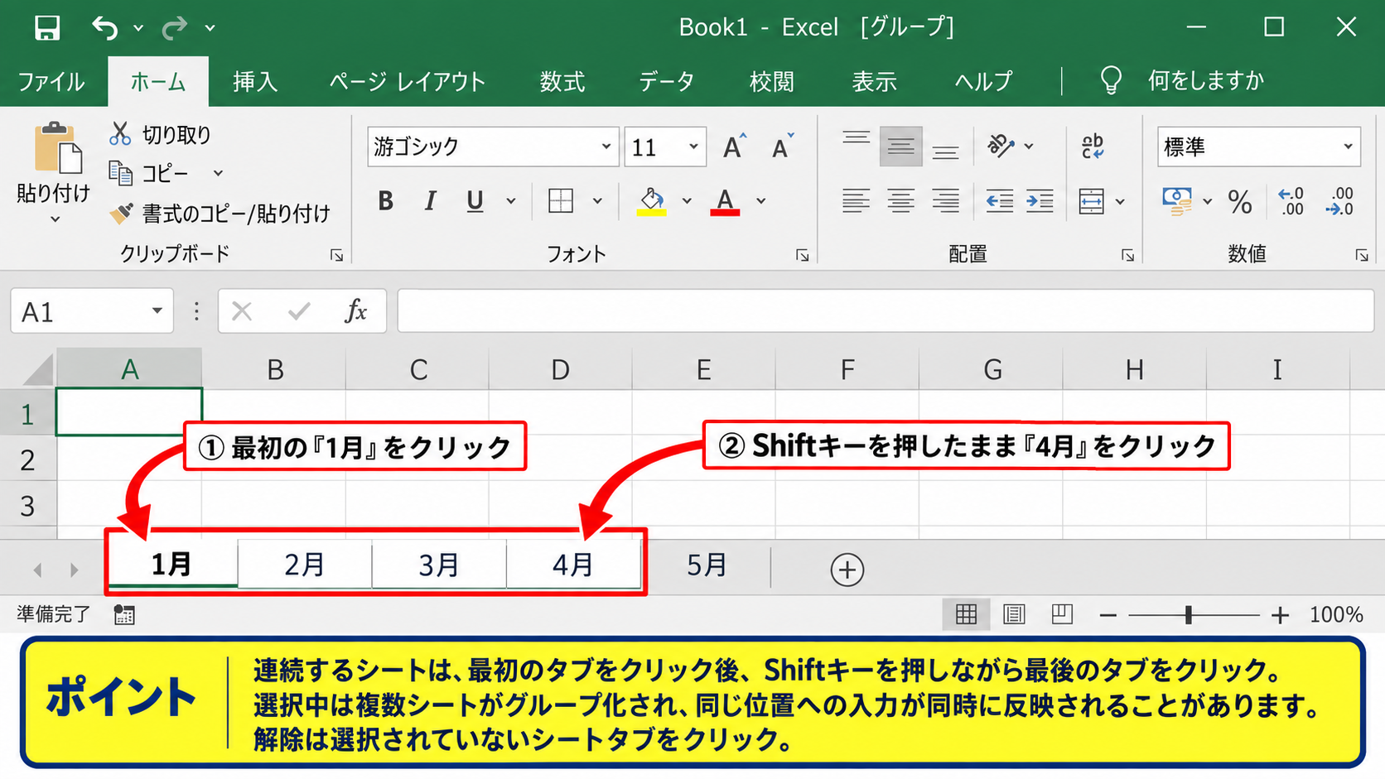This screenshot has width=1385, height=779.
Task: Click the font color A icon
Action: coord(725,200)
